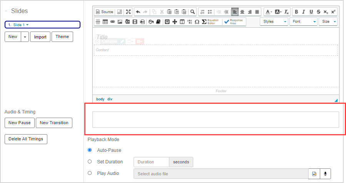Open the Styles dropdown

tap(274, 22)
